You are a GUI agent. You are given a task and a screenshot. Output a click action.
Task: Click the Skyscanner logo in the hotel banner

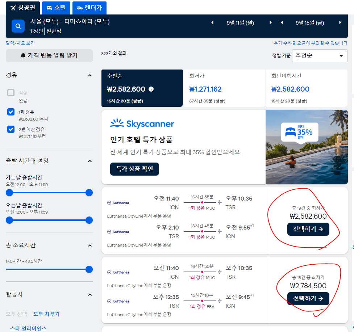[142, 123]
